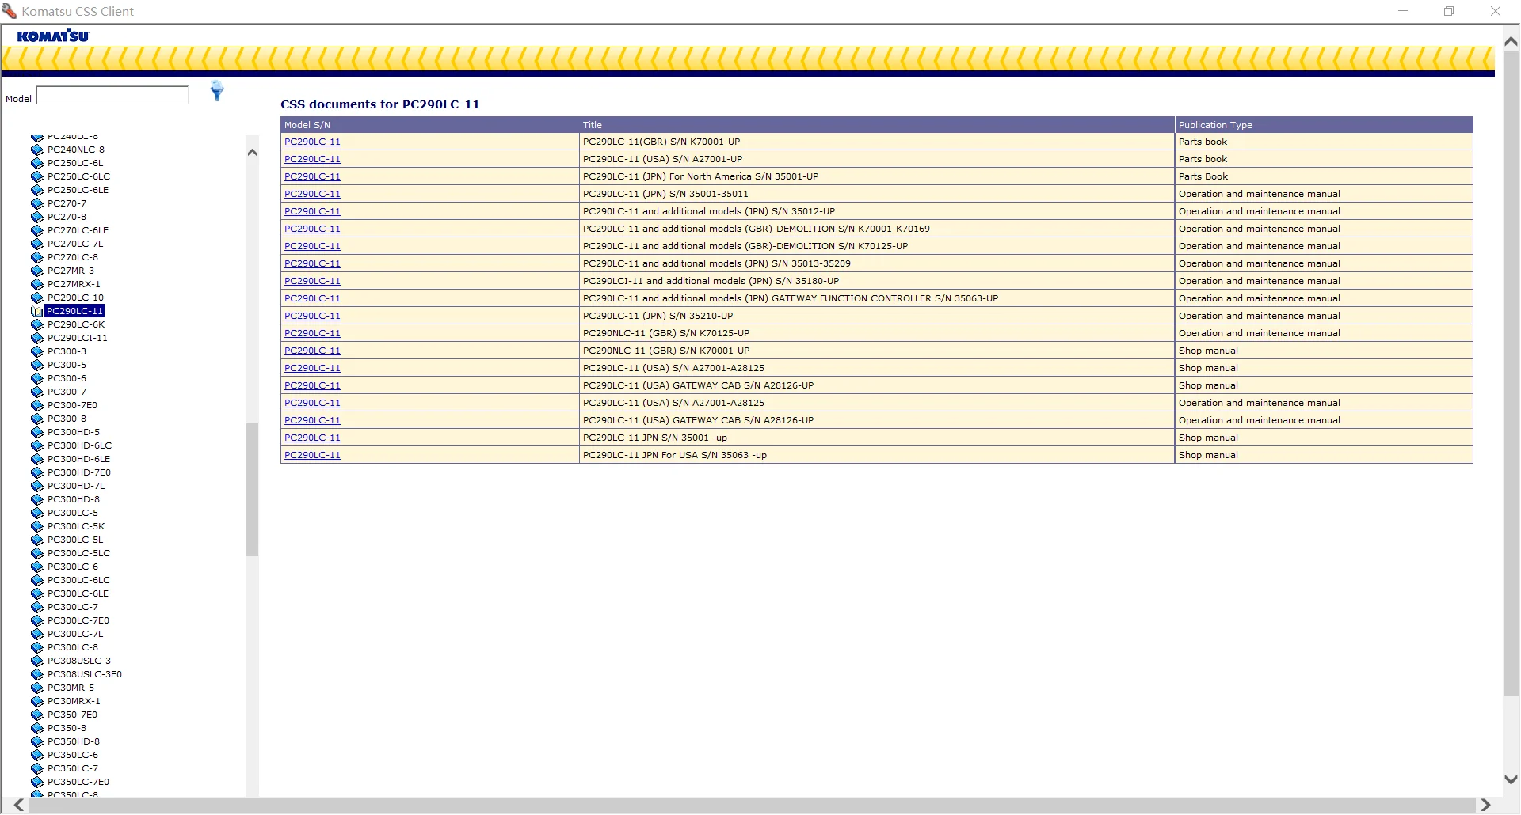Open the PC290NLC-11 S/N K70001-UP shop manual link
Screen dimensions: 1521x815
pyautogui.click(x=312, y=351)
